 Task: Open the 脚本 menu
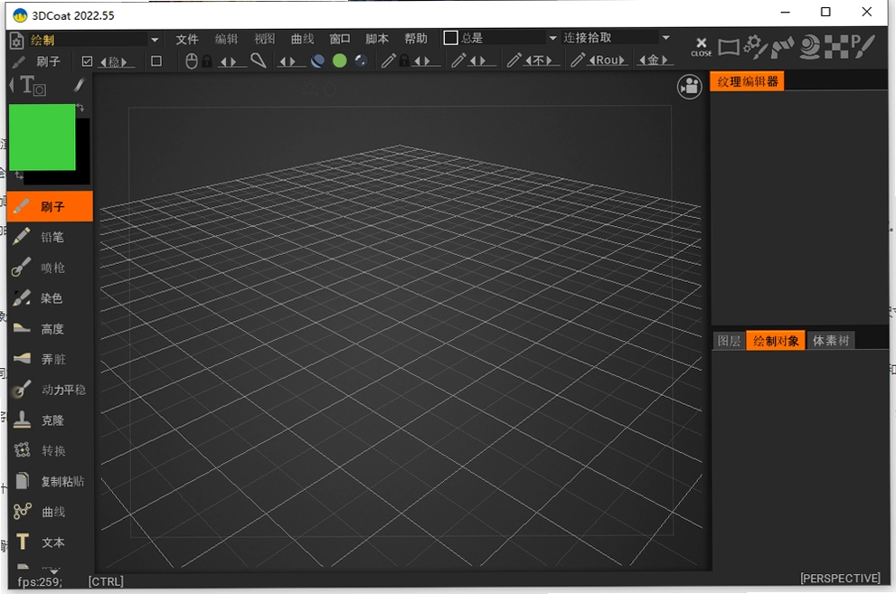click(376, 39)
